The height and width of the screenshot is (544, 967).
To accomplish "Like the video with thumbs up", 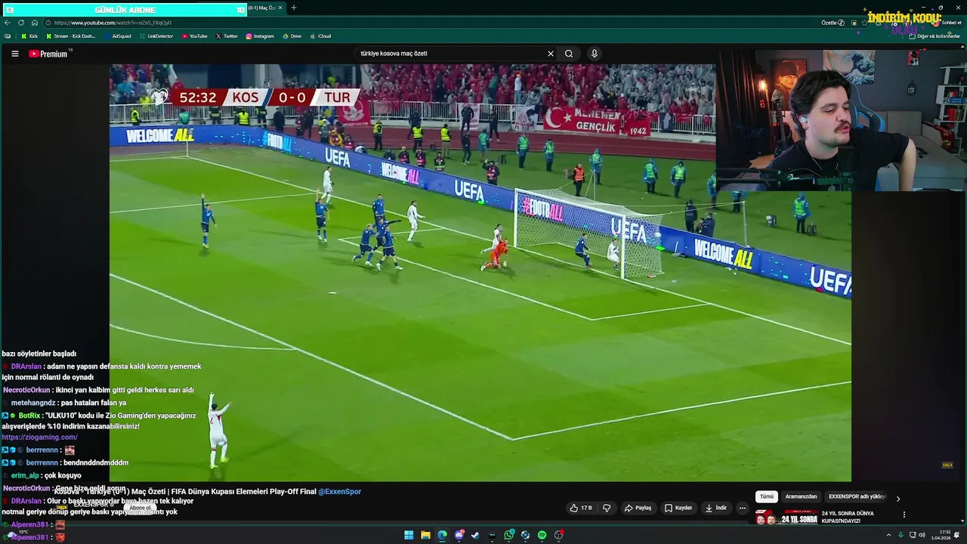I will point(581,508).
